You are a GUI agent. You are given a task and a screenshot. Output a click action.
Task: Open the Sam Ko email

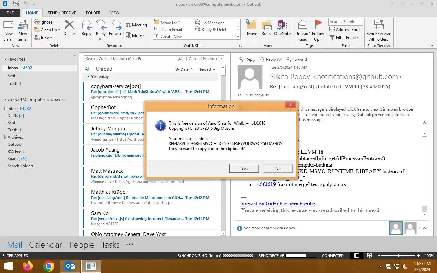point(150,218)
